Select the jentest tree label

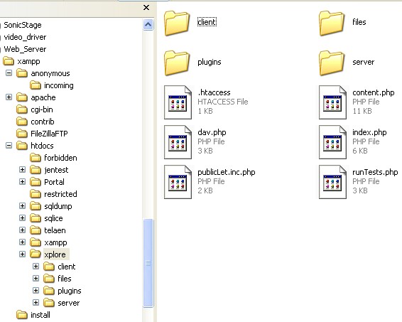click(56, 170)
